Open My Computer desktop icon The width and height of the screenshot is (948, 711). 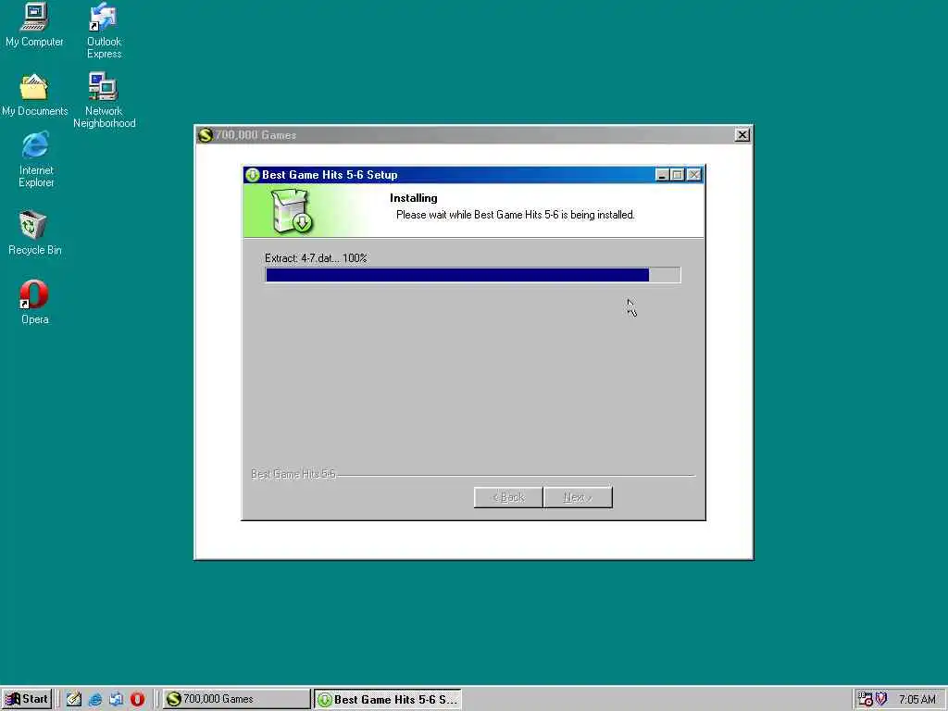coord(34,24)
